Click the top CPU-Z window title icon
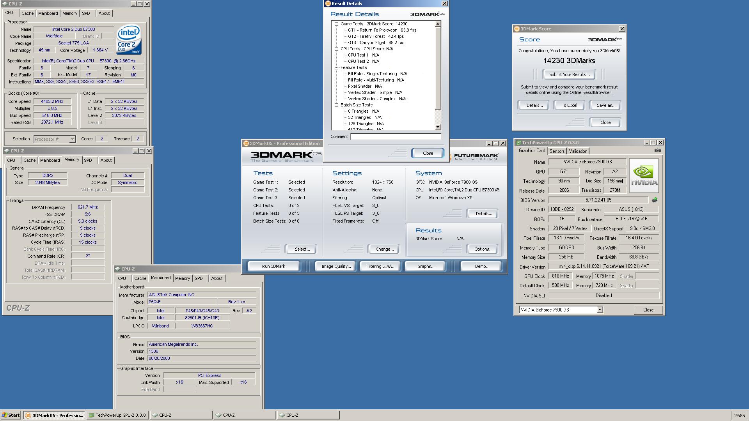Screen dimensions: 749x421 pyautogui.click(x=5, y=4)
